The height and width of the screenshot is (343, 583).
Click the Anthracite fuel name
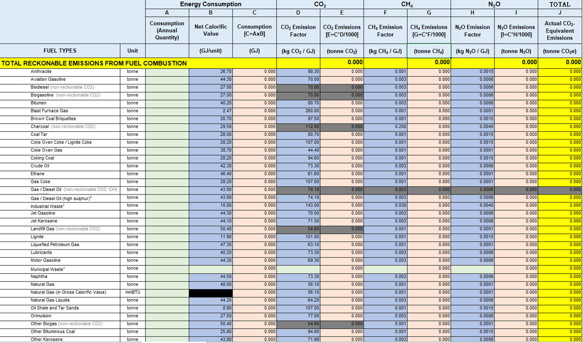coord(41,71)
